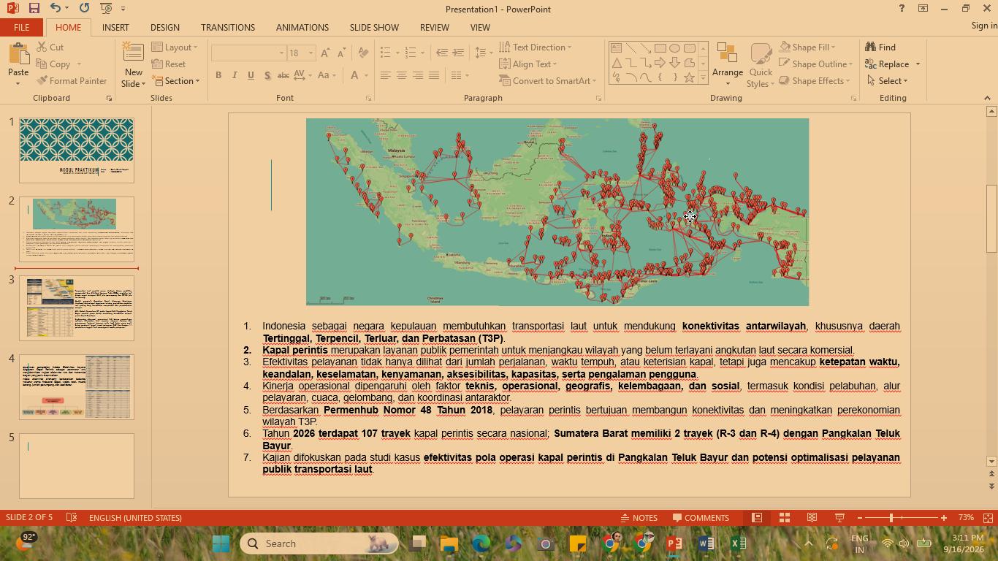Image resolution: width=998 pixels, height=561 pixels.
Task: Toggle Italic text formatting
Action: click(x=235, y=75)
